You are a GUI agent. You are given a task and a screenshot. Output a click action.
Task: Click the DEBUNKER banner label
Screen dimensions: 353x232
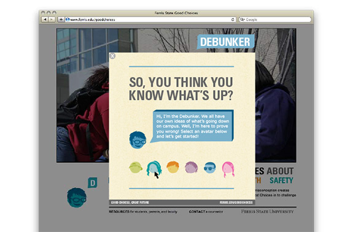pyautogui.click(x=225, y=42)
